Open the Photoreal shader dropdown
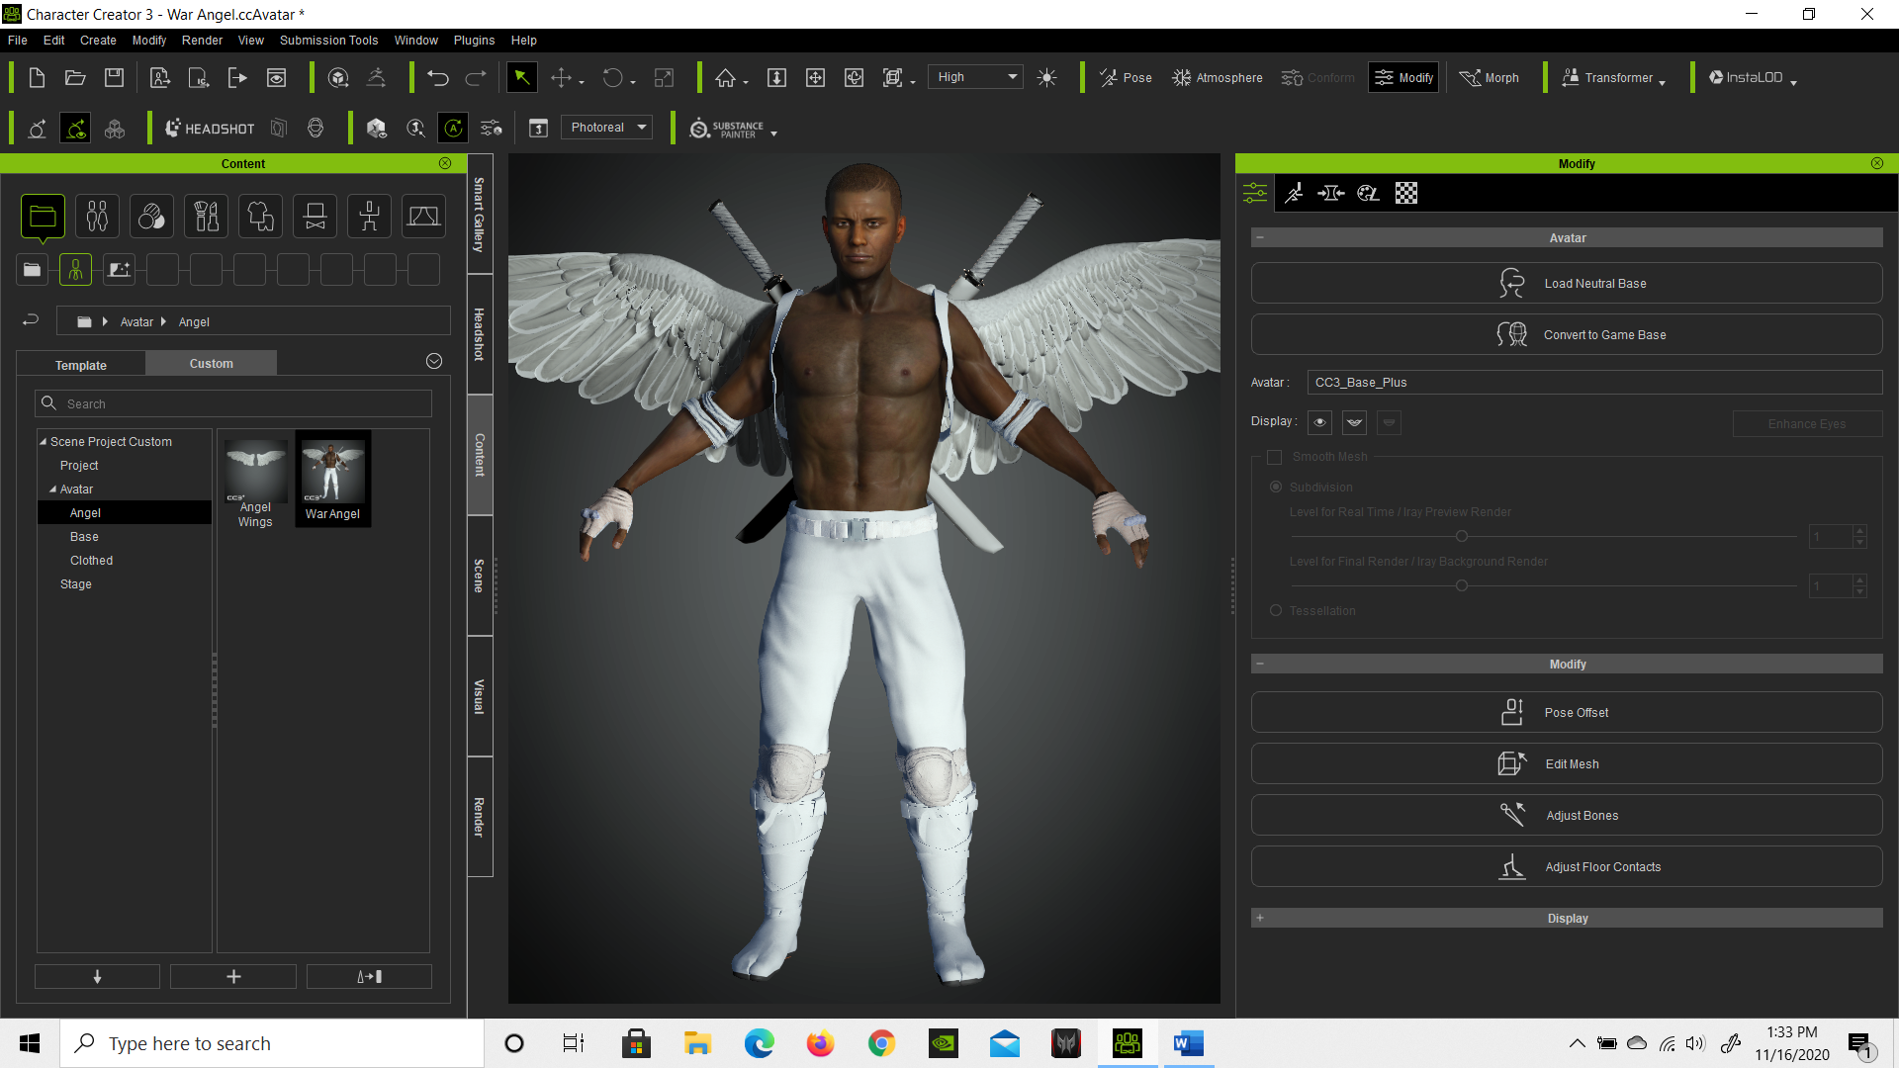 [607, 128]
